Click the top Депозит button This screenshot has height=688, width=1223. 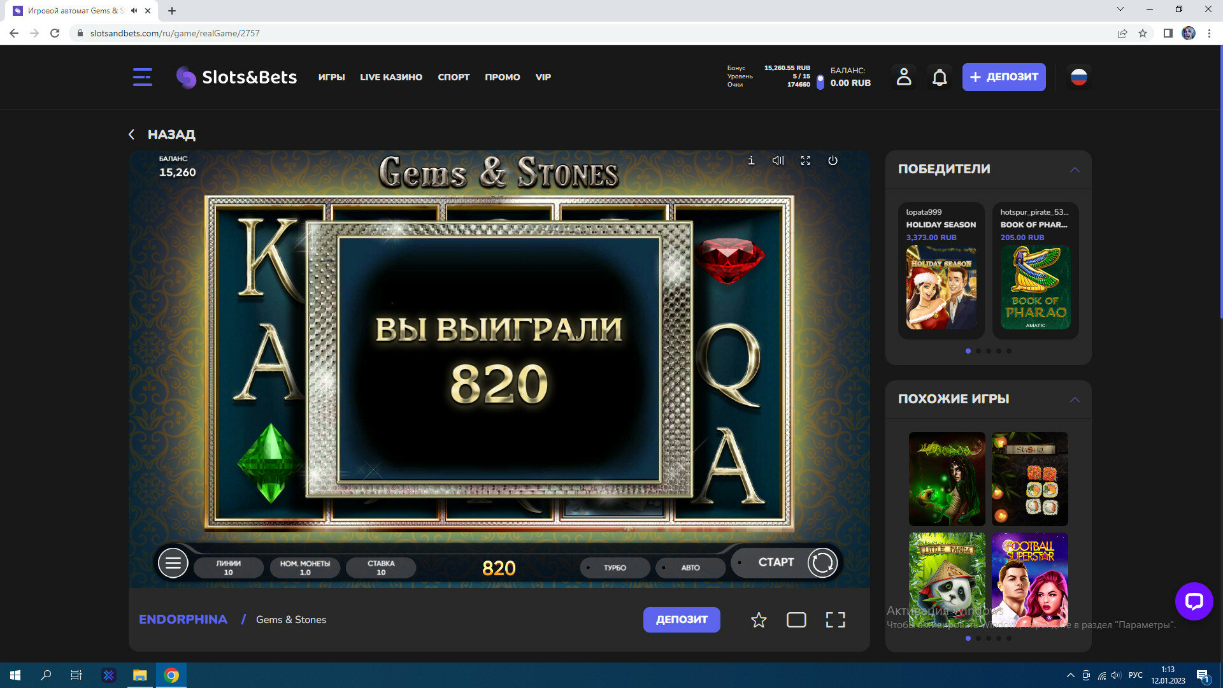(1003, 77)
